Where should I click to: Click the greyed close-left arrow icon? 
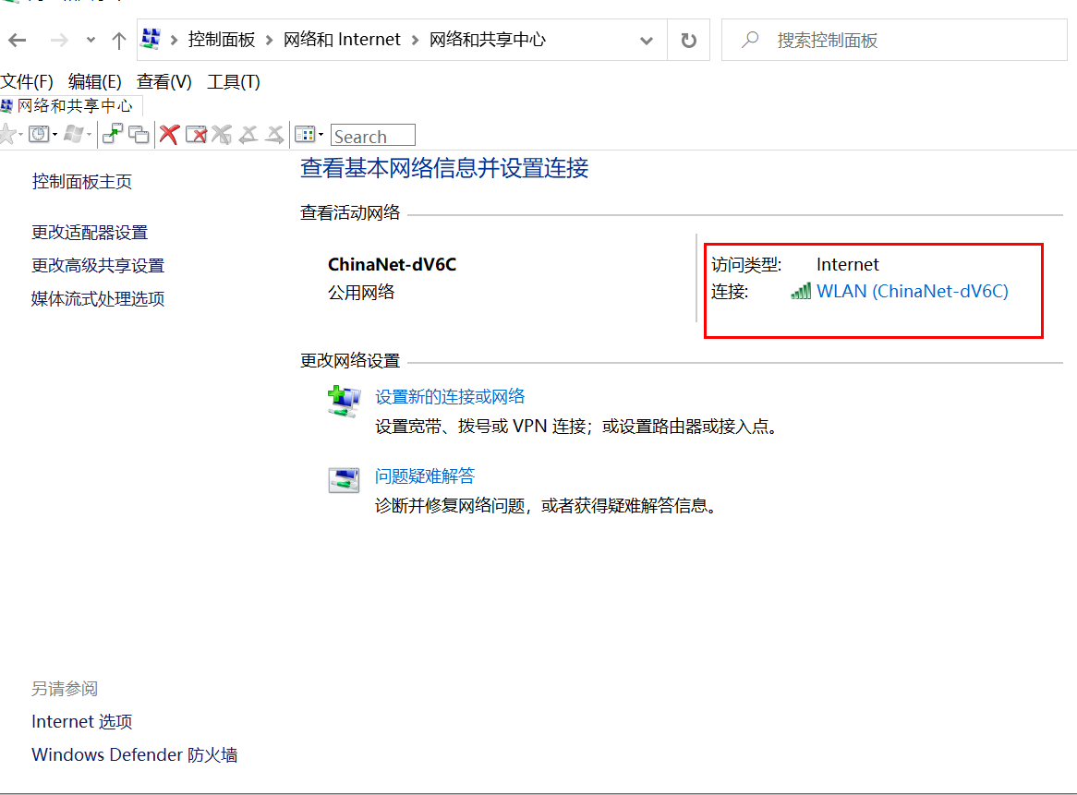[x=248, y=135]
